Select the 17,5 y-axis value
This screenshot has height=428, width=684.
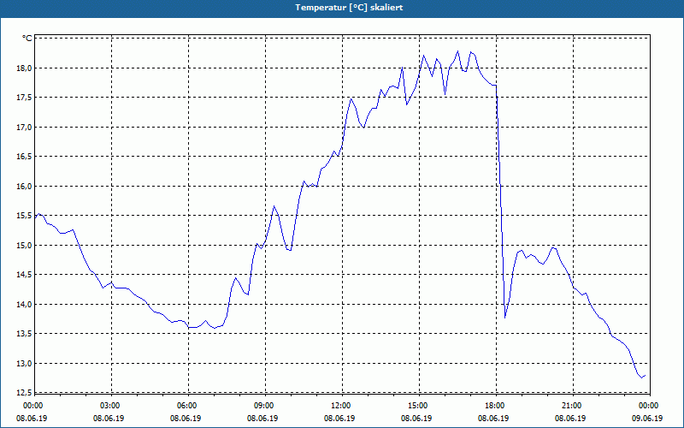(25, 98)
